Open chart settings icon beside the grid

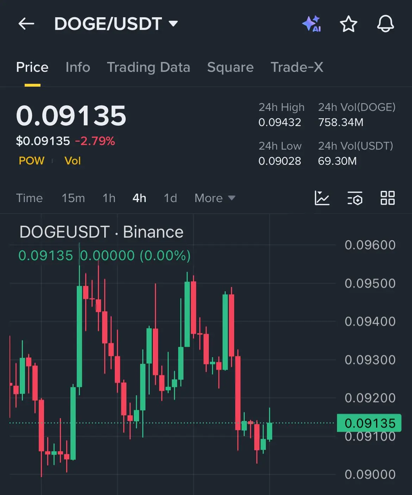click(x=355, y=198)
